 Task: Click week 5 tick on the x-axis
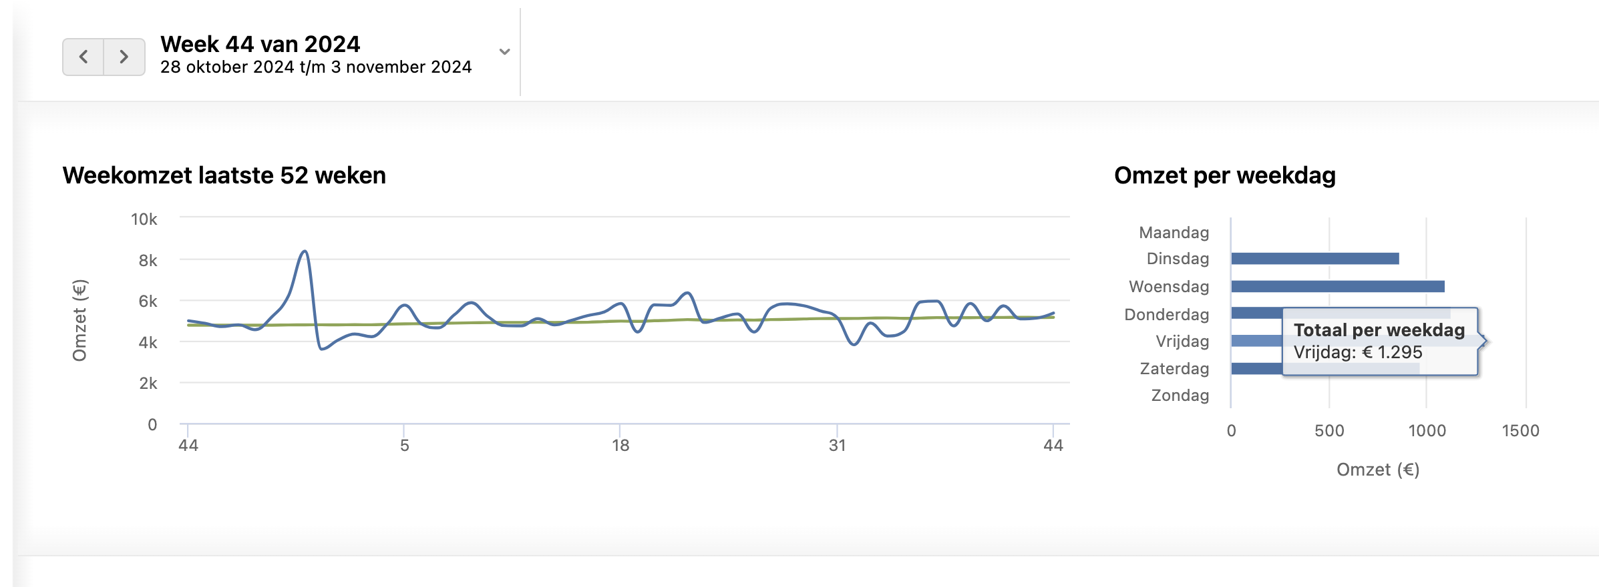coord(404,445)
